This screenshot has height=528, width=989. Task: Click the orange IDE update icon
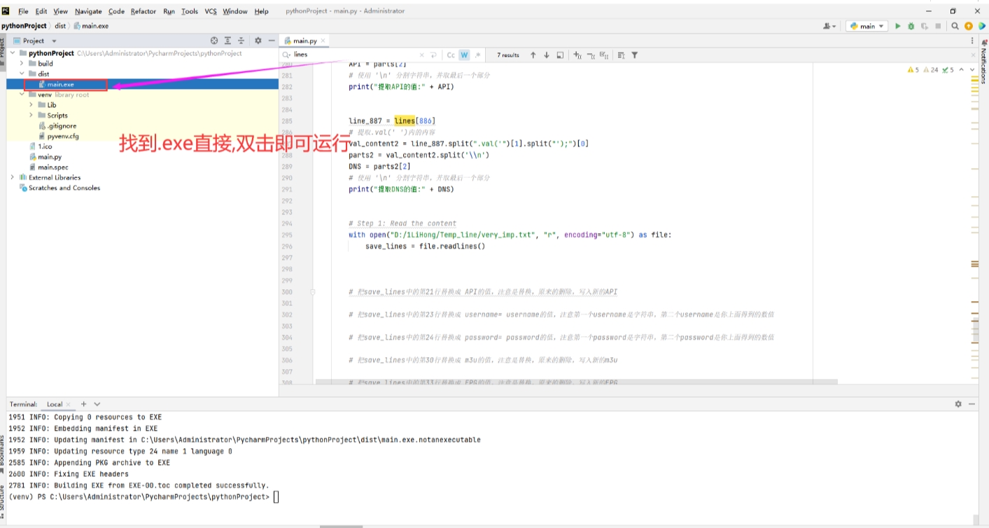[969, 26]
